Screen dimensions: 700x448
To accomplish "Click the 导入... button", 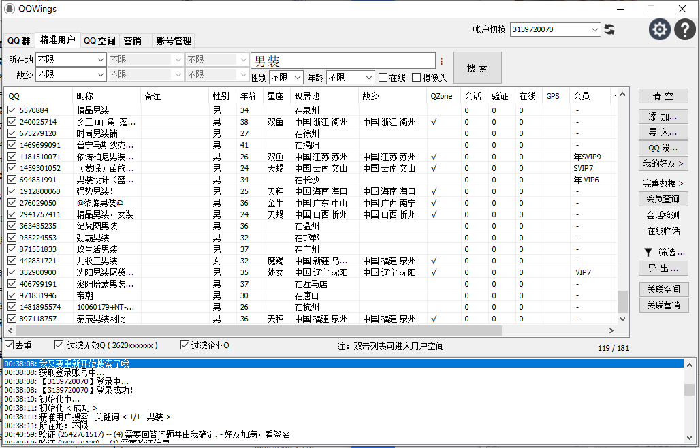I will [663, 132].
